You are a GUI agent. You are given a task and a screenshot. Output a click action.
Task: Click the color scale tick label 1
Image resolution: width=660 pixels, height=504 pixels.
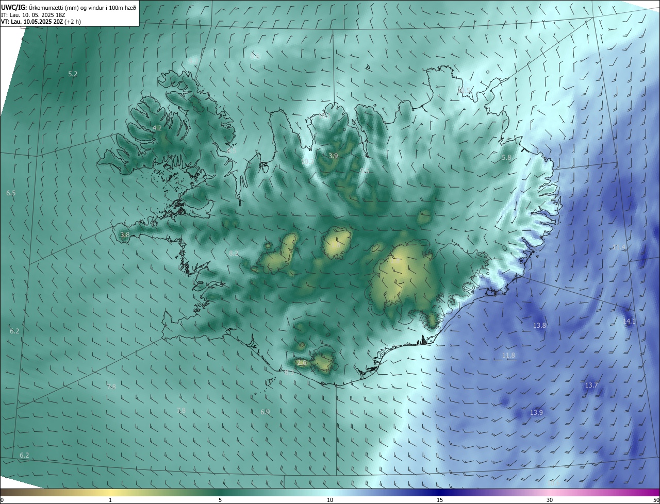click(110, 500)
